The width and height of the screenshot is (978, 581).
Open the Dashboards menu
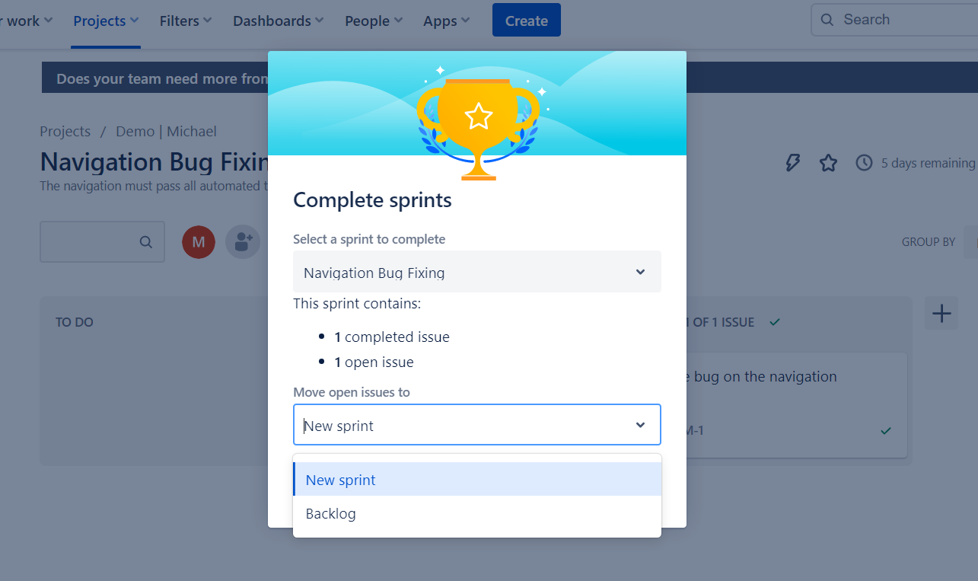(278, 21)
